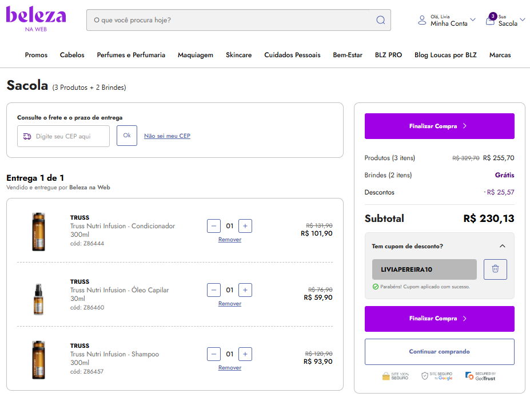Open Truss Condicionador product thumbnail
The width and height of the screenshot is (530, 397).
[38, 232]
